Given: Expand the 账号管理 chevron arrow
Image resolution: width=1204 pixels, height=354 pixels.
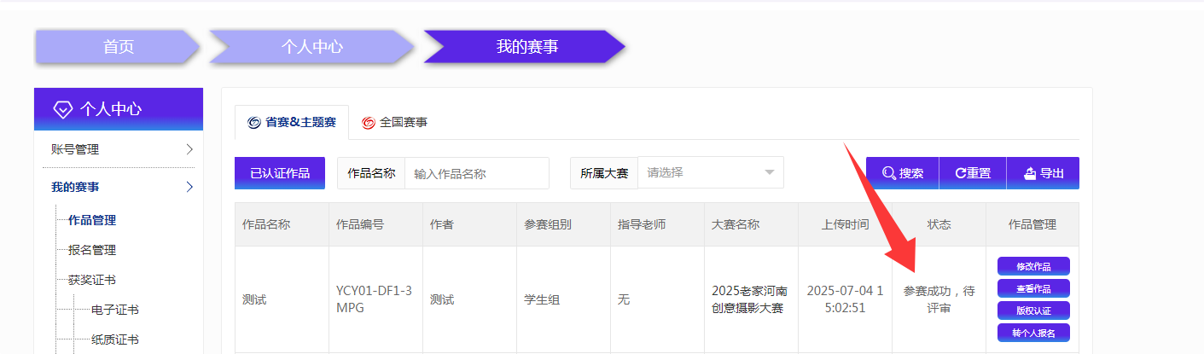Looking at the screenshot, I should click(189, 149).
